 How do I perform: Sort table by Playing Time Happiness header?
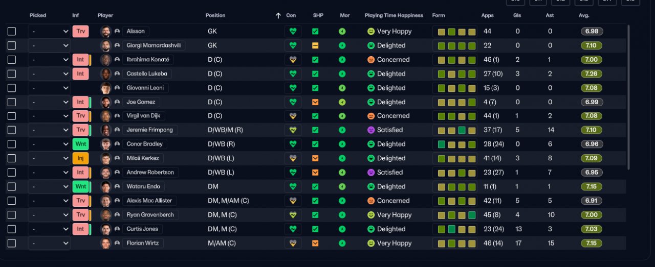(x=394, y=15)
